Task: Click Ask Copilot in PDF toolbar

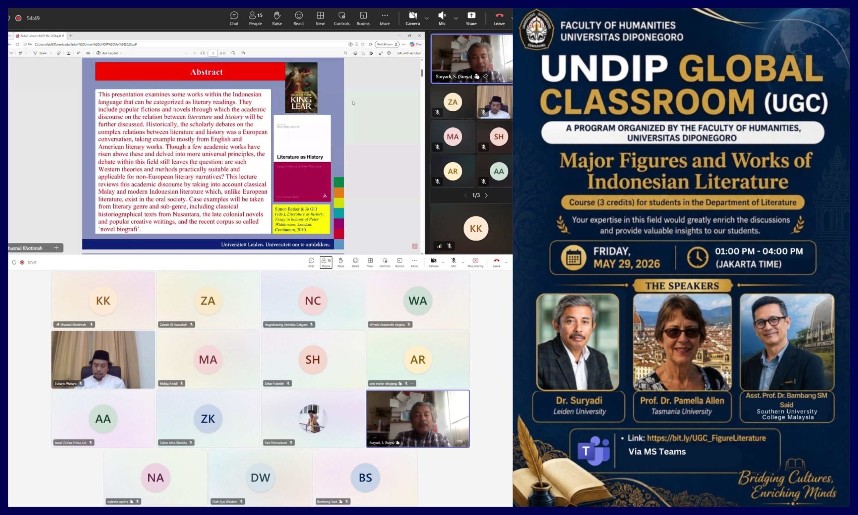Action: pyautogui.click(x=107, y=53)
